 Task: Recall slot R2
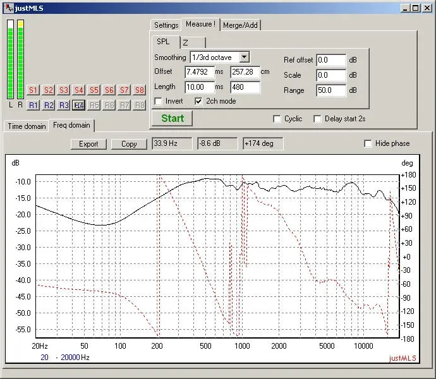pyautogui.click(x=49, y=105)
